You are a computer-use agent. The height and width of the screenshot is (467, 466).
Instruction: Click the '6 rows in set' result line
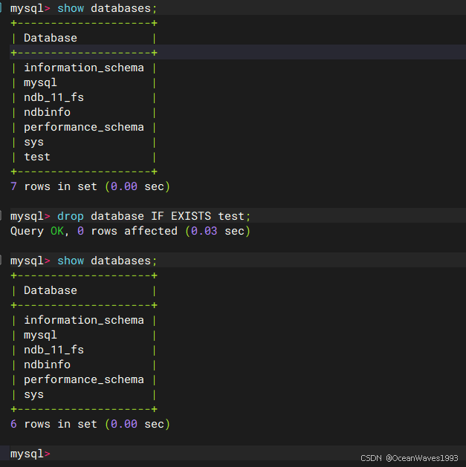(x=90, y=424)
